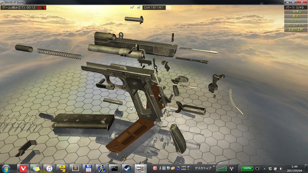Toggle the プラスチック plastic mode
Image resolution: width=308 pixels, height=173 pixels.
(x=296, y=25)
